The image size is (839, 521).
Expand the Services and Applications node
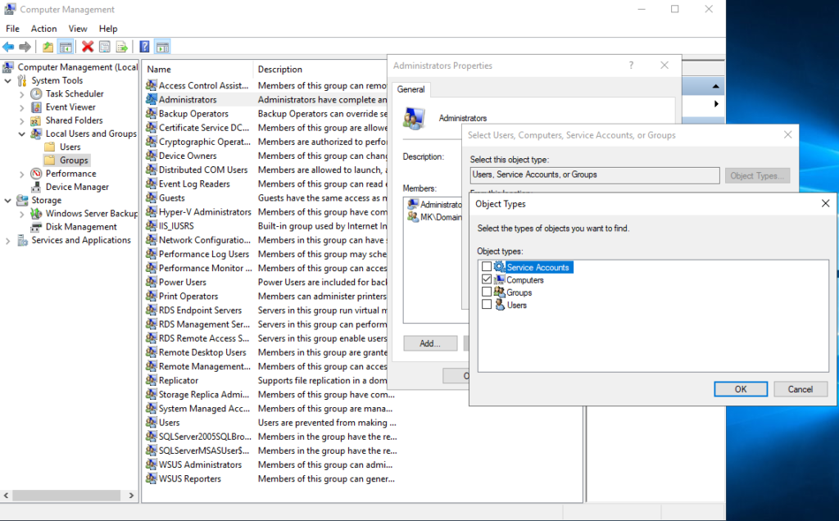(8, 241)
